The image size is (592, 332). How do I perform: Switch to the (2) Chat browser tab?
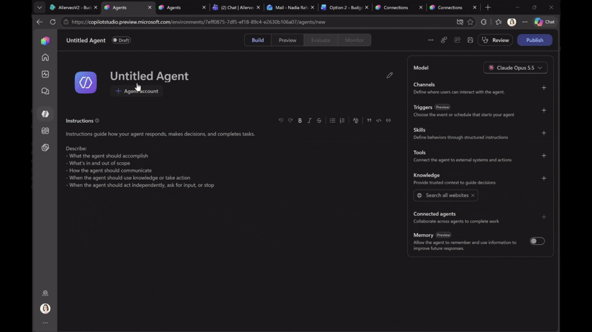point(237,7)
